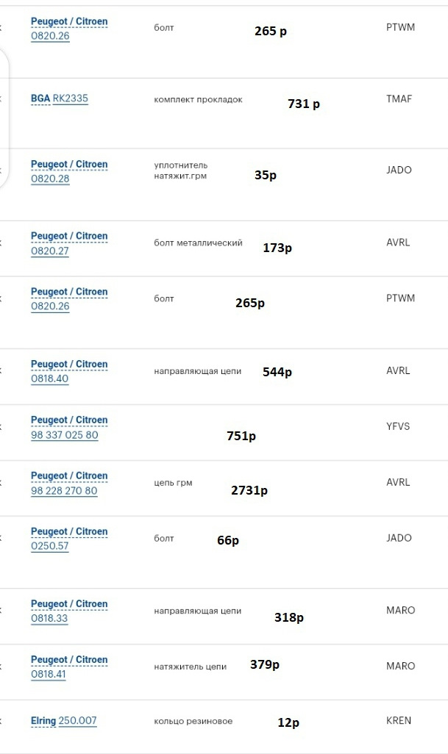
Task: Click Elring part number 250.007
Action: pyautogui.click(x=77, y=721)
